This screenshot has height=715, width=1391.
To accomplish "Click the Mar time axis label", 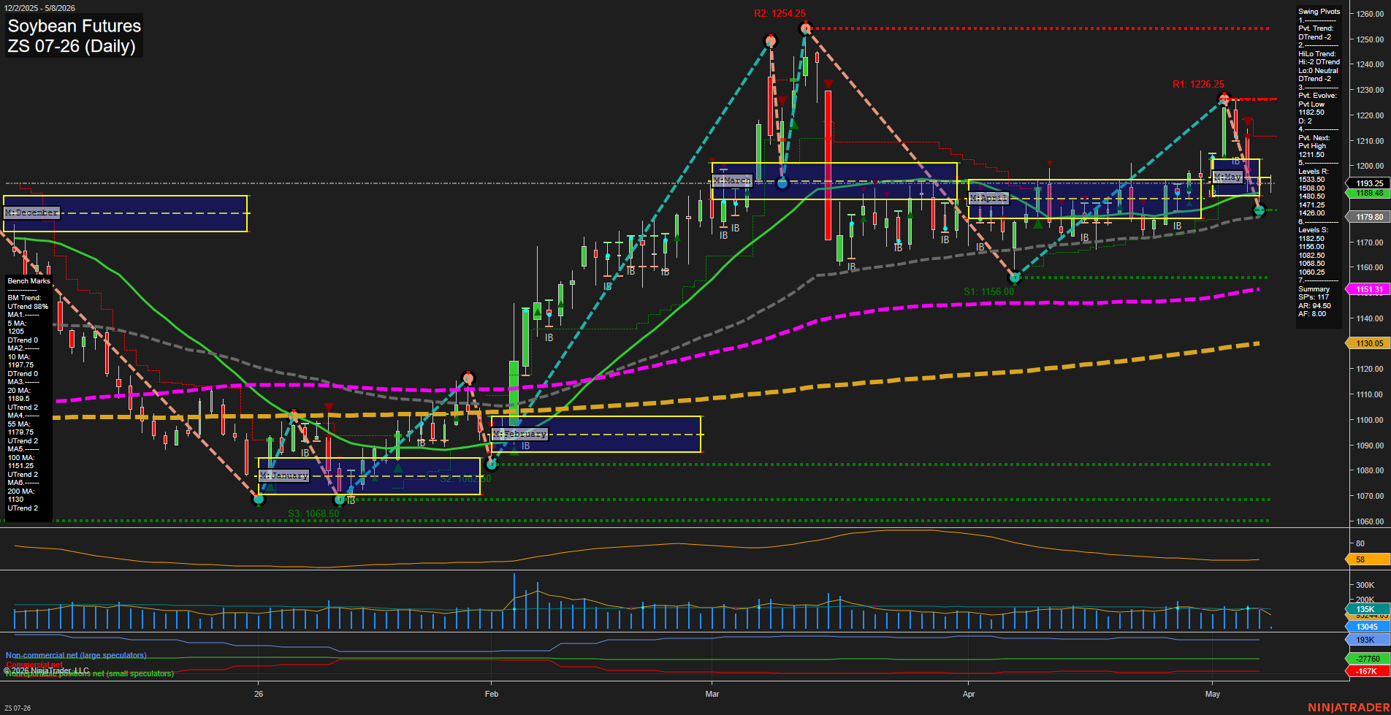I will point(712,694).
